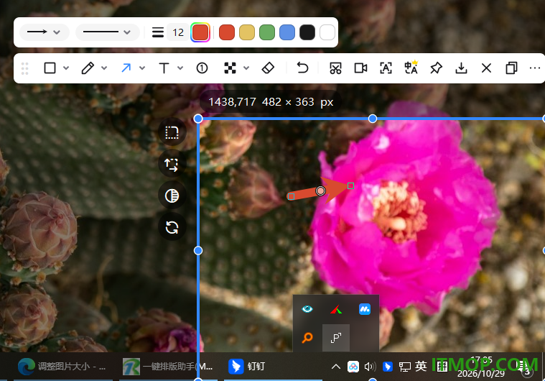This screenshot has width=545, height=381.
Task: Click the circular refresh arrows button
Action: point(172,228)
